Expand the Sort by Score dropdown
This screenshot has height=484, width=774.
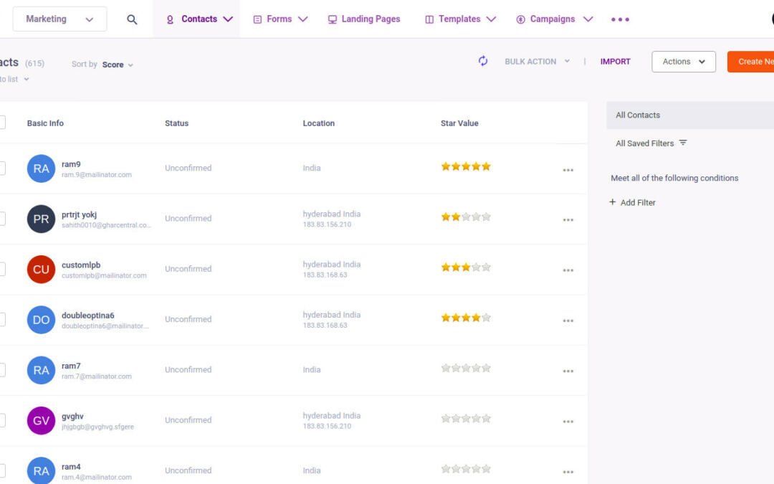point(118,65)
